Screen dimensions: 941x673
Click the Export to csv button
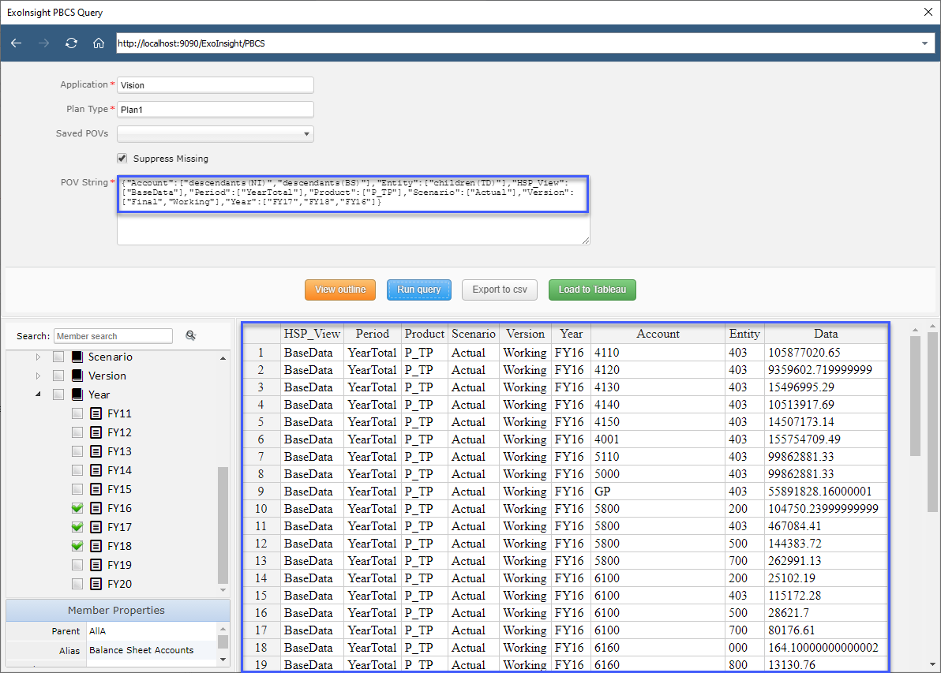click(499, 290)
